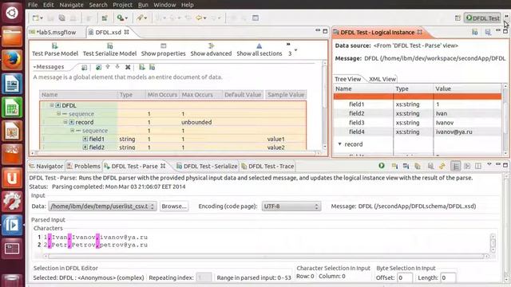Click the build toolbar icon
The image size is (511, 287).
coord(105,18)
